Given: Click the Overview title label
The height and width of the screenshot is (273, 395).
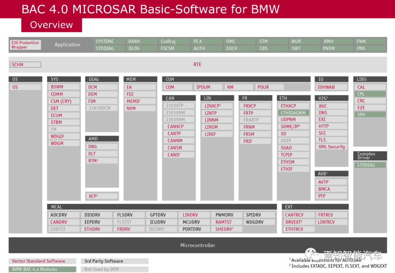Looking at the screenshot, I should [x=52, y=25].
